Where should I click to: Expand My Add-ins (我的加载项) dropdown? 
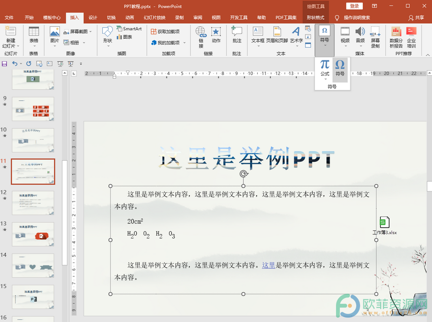[x=185, y=43]
